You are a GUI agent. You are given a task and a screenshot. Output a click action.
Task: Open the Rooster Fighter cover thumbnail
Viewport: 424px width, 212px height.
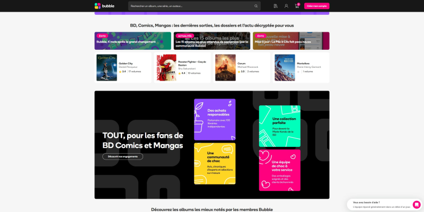pos(166,68)
